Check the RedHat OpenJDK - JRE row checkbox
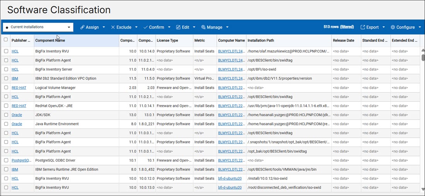This screenshot has height=196, width=425. pyautogui.click(x=6, y=106)
